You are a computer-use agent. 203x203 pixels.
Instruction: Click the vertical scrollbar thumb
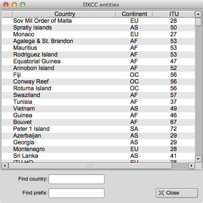[x=198, y=22]
